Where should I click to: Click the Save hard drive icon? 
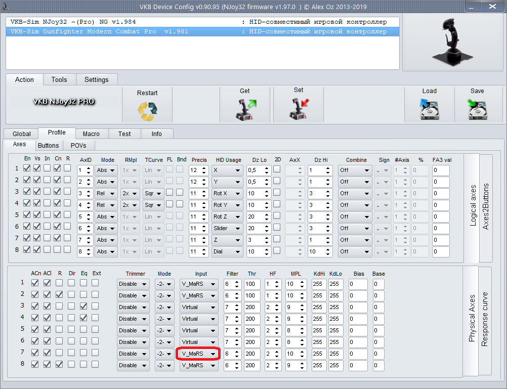click(477, 108)
